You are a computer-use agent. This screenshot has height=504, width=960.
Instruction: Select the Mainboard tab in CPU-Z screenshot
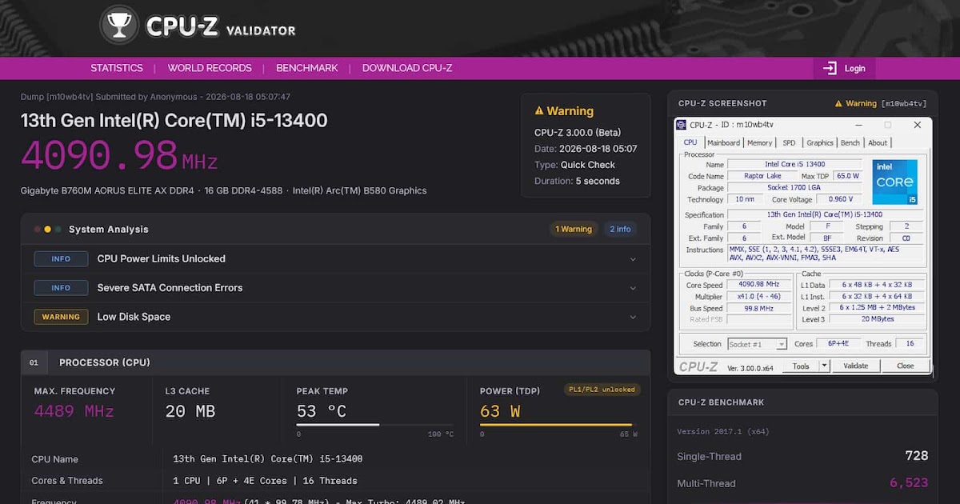point(723,142)
